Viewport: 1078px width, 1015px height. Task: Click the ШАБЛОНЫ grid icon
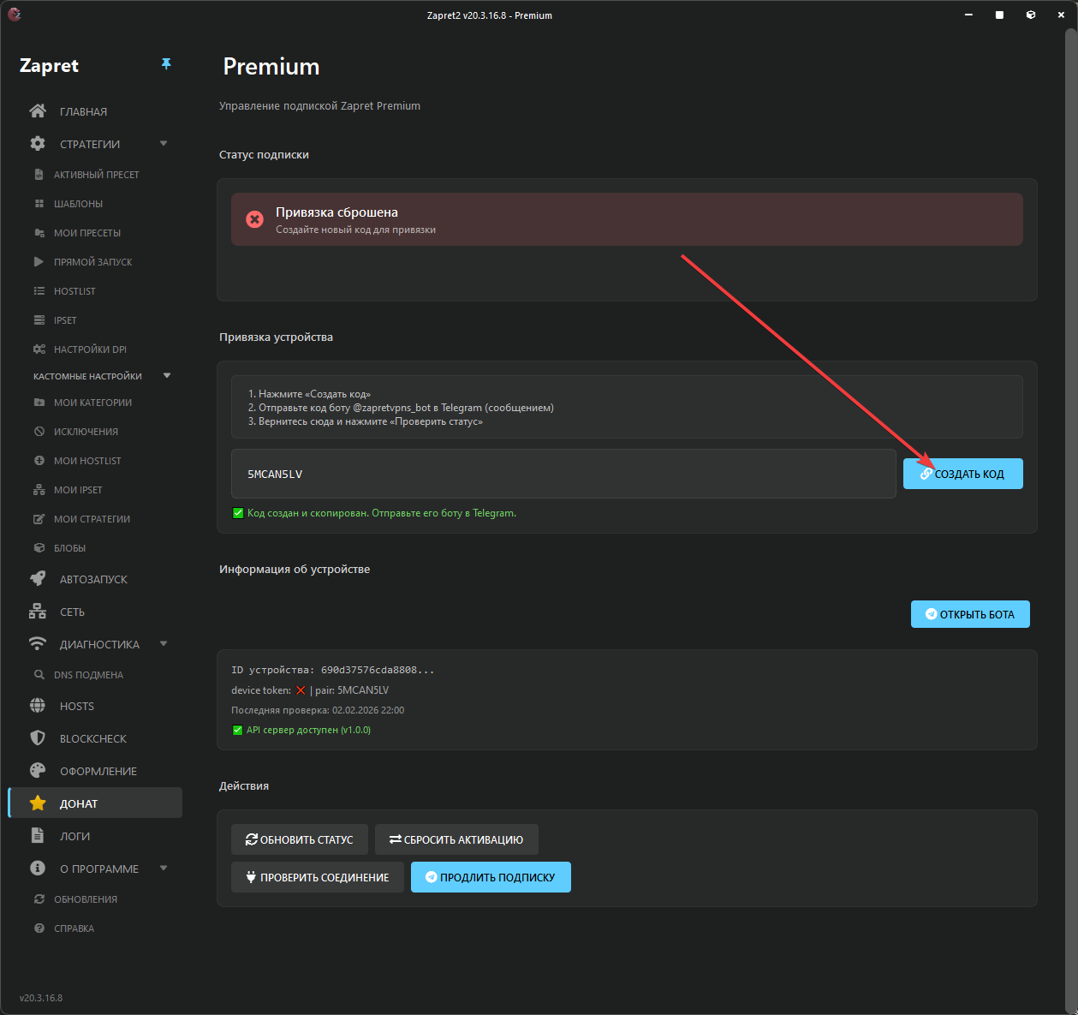(x=39, y=204)
